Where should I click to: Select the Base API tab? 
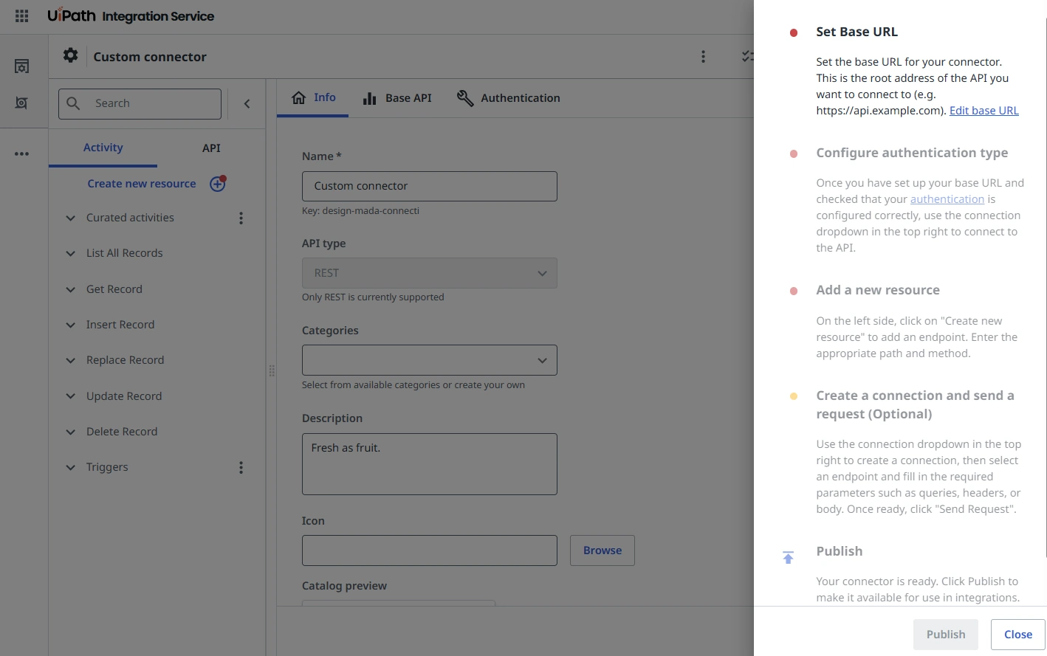tap(397, 98)
